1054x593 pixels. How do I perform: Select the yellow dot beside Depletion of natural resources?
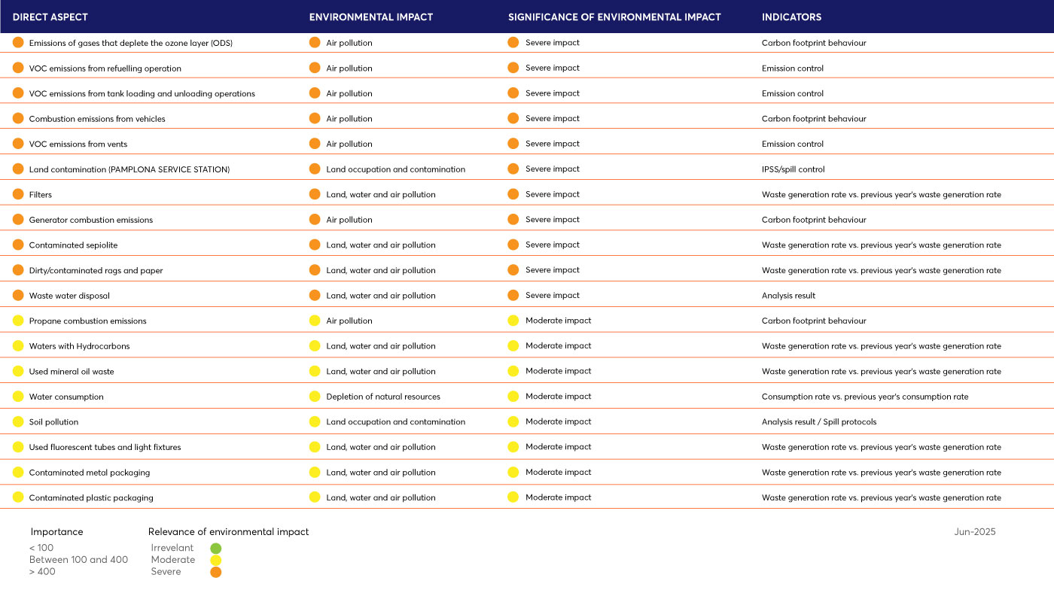tap(315, 397)
